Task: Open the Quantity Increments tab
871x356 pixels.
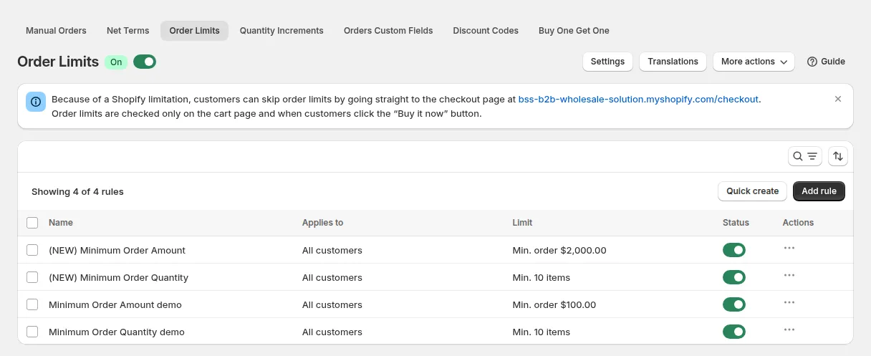Action: tap(281, 31)
